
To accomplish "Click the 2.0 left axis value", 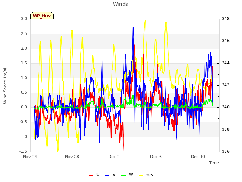I will [24, 48].
